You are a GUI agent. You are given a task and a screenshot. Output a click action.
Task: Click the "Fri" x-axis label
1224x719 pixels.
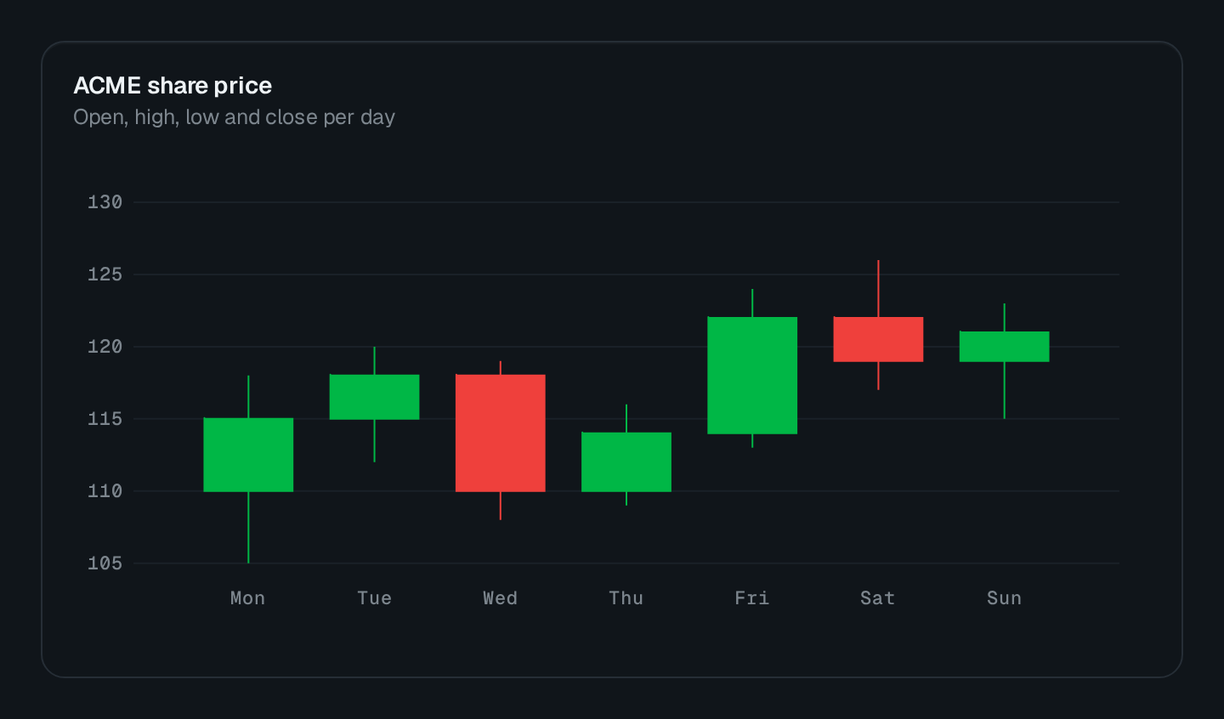click(x=752, y=598)
